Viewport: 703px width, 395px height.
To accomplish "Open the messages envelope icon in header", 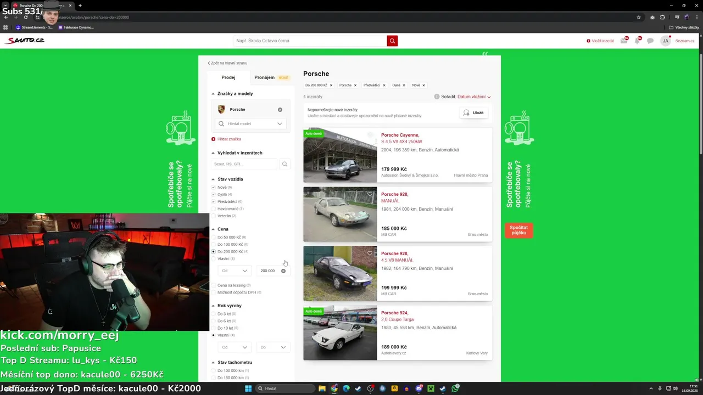I will pos(624,41).
